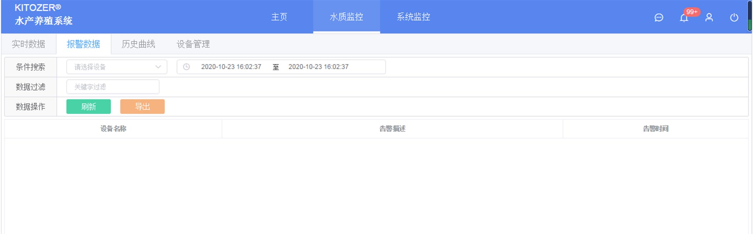
Task: Open 水质监控 navigation item
Action: (347, 17)
